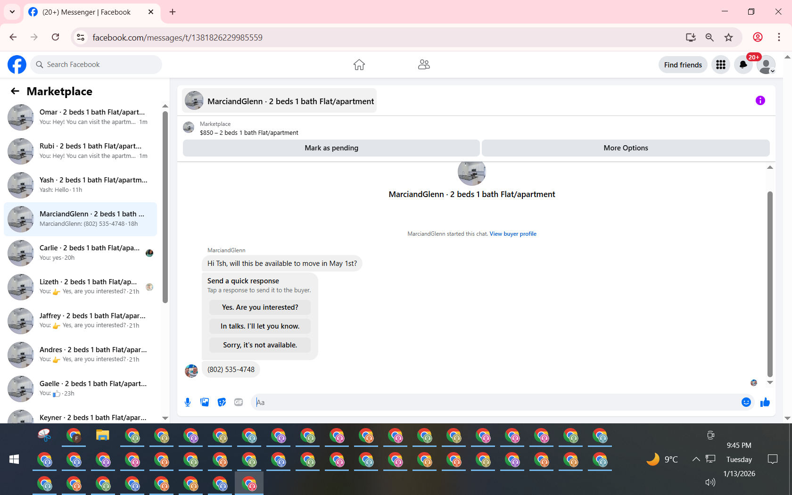
Task: Click the address bar URL
Action: click(x=177, y=37)
